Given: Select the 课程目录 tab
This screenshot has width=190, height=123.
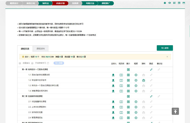Looking at the screenshot, I should click(x=25, y=49).
